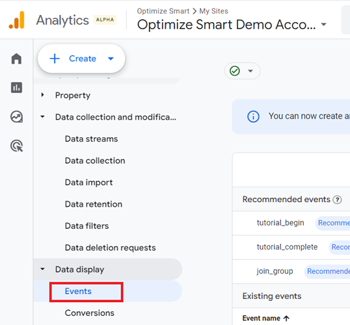The height and width of the screenshot is (325, 350).
Task: Expand the Property section
Action: point(42,95)
